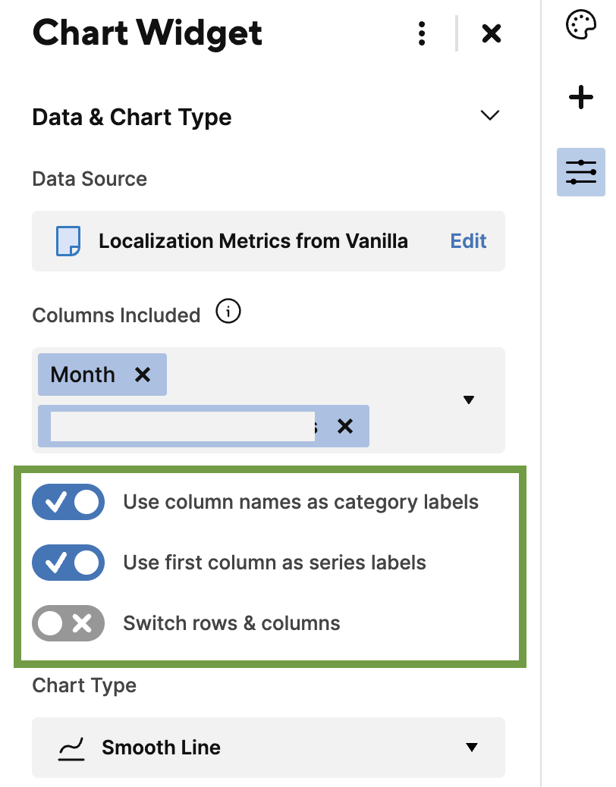Remove the Month column tag
Screen dimensions: 616x787
(143, 375)
